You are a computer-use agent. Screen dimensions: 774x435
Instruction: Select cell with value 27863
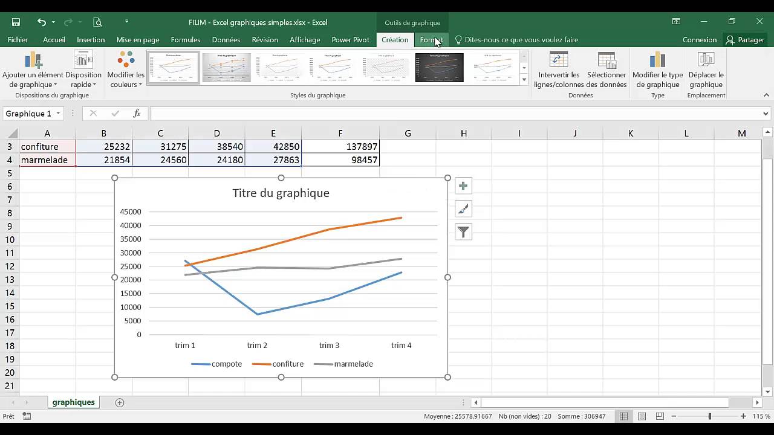[x=273, y=160]
